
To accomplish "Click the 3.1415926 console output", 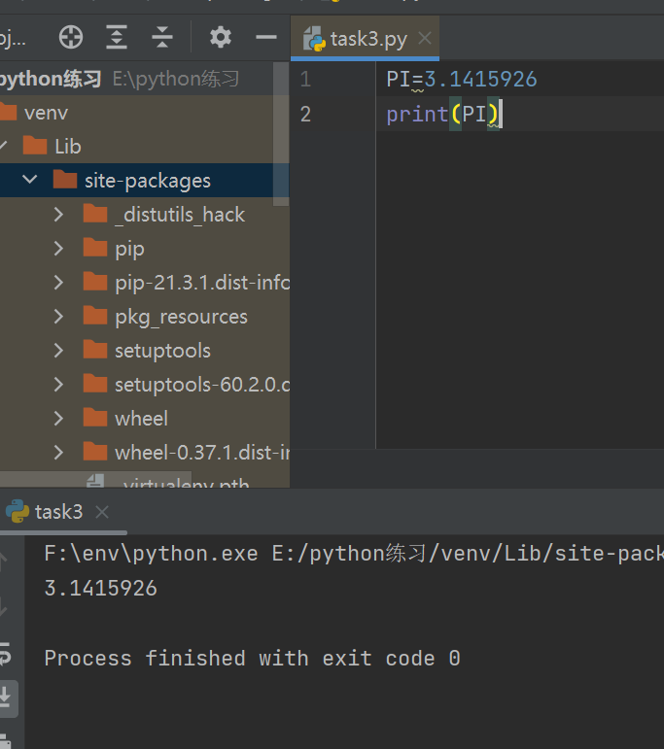I will pos(100,588).
